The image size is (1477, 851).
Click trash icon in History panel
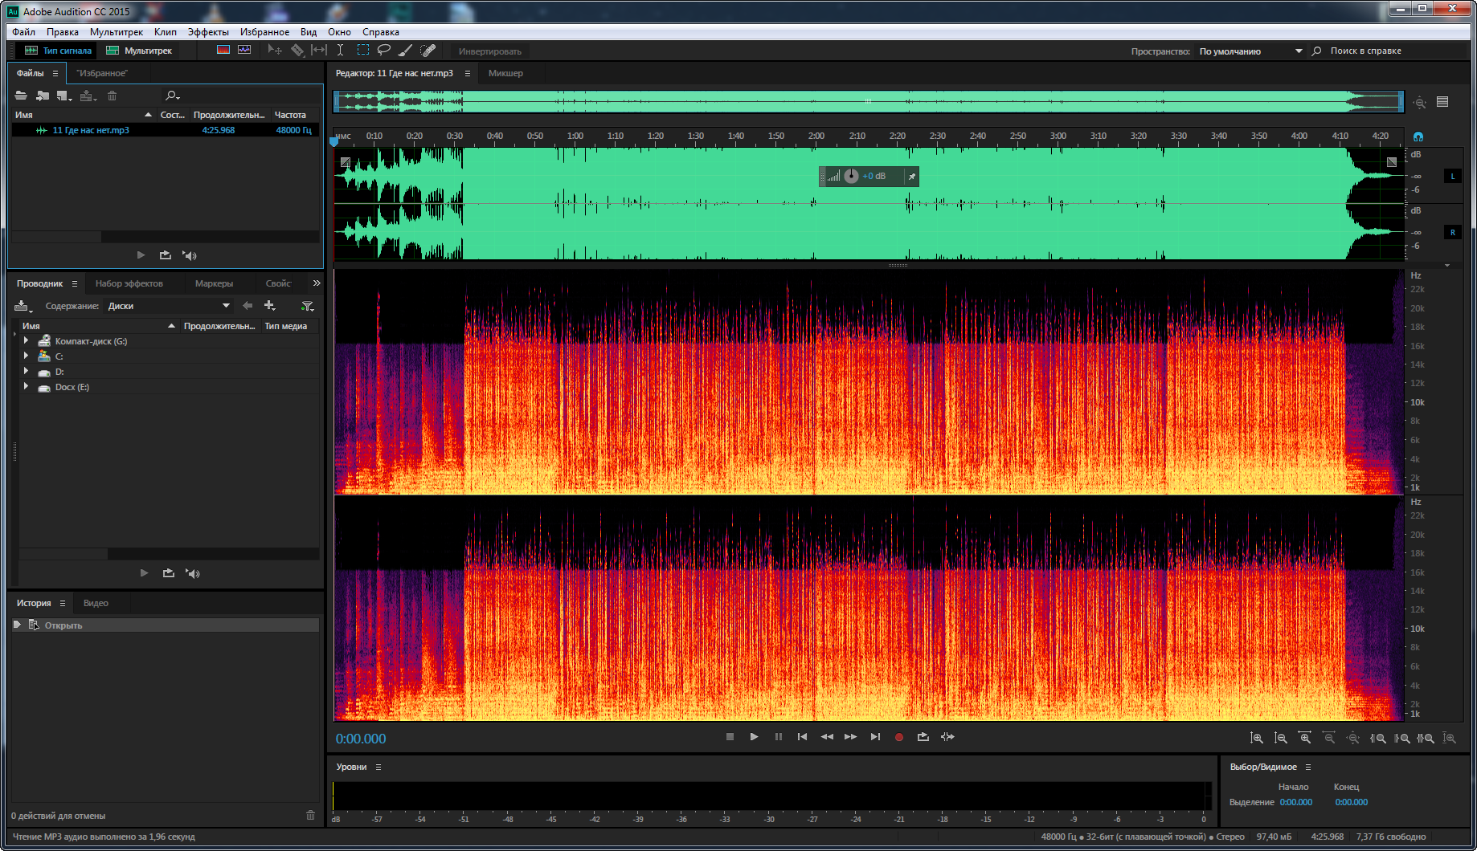click(311, 815)
